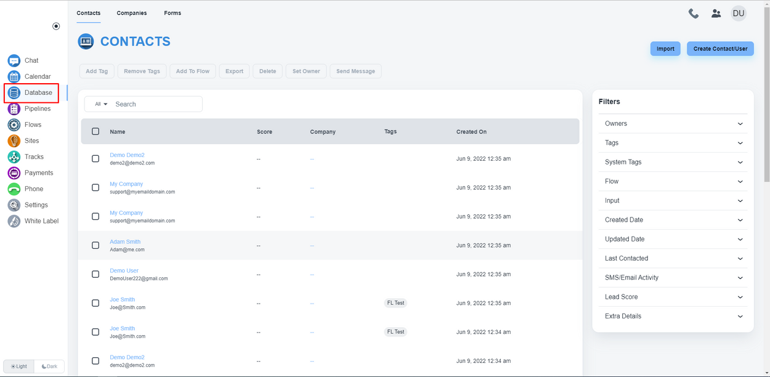
Task: Click Create Contact/User button
Action: click(x=720, y=49)
